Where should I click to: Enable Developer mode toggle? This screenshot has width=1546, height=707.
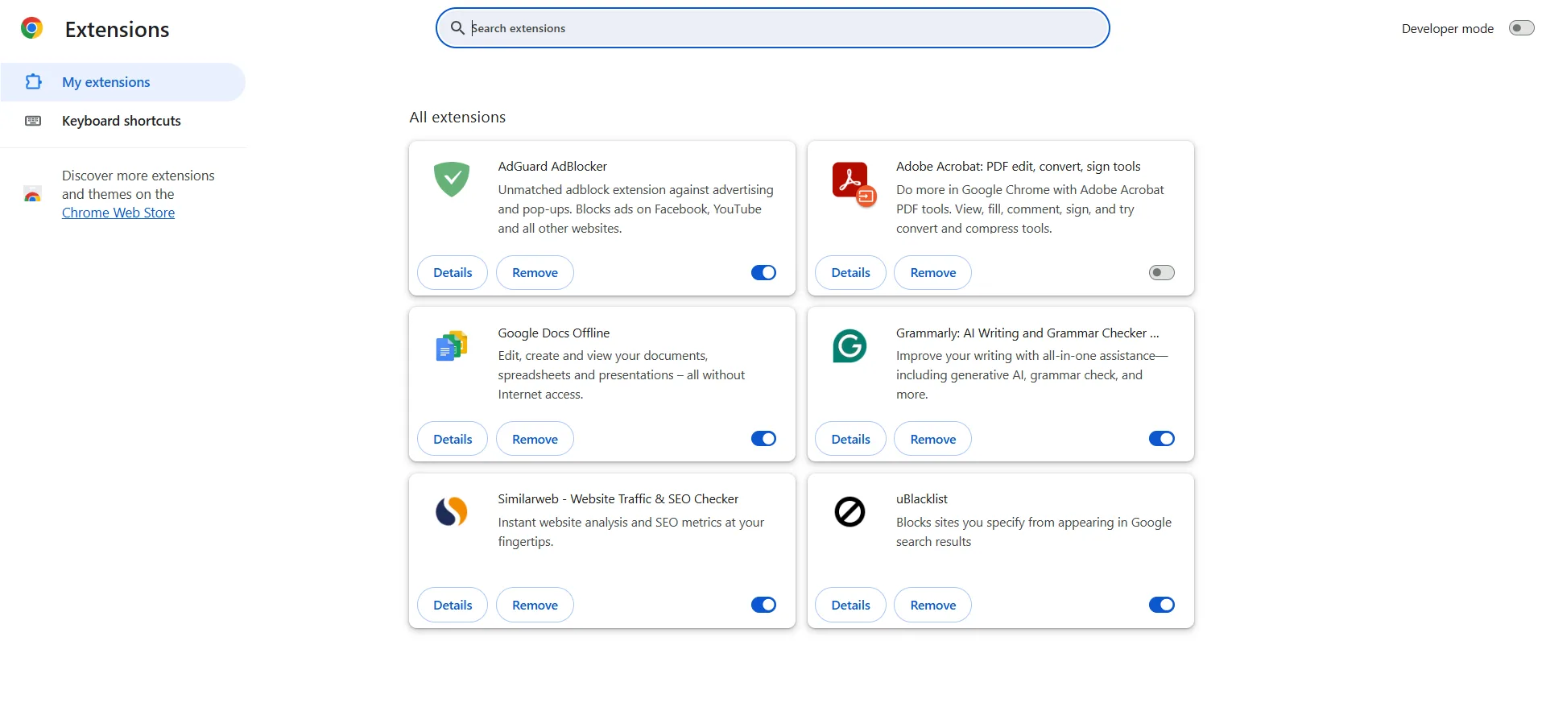(1521, 28)
